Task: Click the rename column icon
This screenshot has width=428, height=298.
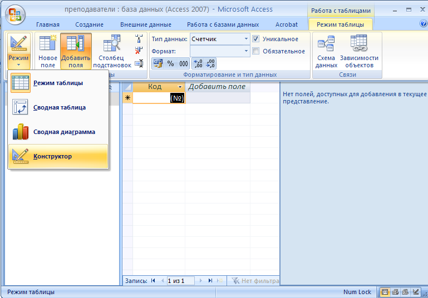Action: point(139,63)
